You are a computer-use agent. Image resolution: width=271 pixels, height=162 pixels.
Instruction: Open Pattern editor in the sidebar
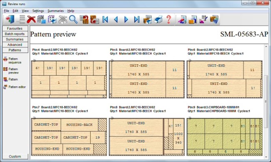point(15,87)
